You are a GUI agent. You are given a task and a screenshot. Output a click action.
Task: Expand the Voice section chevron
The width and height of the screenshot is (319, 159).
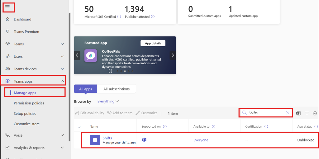tap(62, 135)
